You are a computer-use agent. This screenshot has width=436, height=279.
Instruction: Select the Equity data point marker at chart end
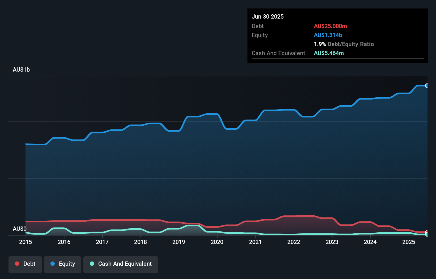427,85
